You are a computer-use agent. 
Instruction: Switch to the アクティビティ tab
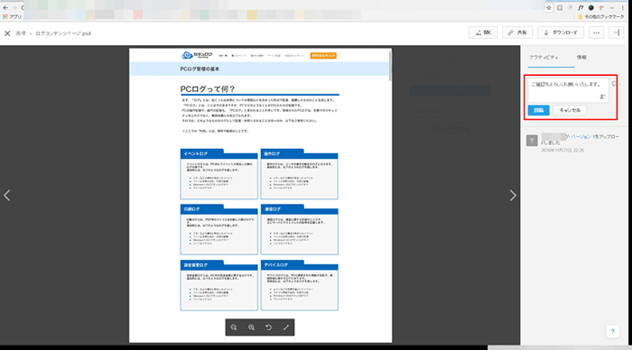click(544, 58)
